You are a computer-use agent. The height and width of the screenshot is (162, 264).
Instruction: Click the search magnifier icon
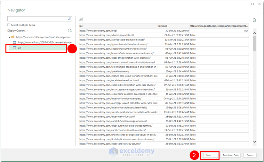click(69, 19)
